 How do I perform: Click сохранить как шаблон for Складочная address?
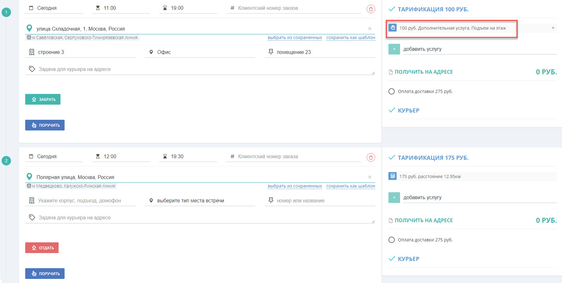(351, 38)
